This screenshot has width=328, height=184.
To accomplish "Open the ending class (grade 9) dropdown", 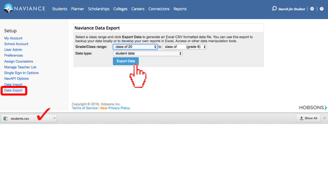I will pyautogui.click(x=185, y=47).
